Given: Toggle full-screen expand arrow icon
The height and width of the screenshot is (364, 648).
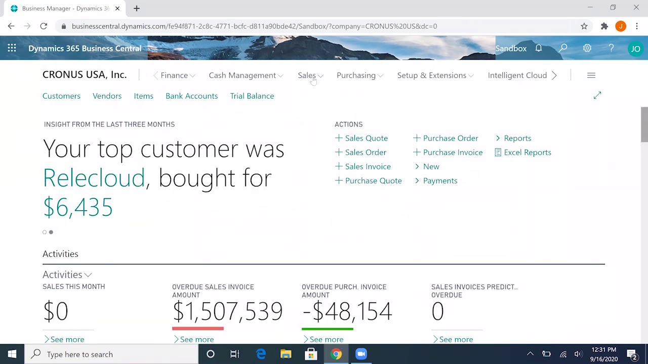Looking at the screenshot, I should click(x=597, y=95).
